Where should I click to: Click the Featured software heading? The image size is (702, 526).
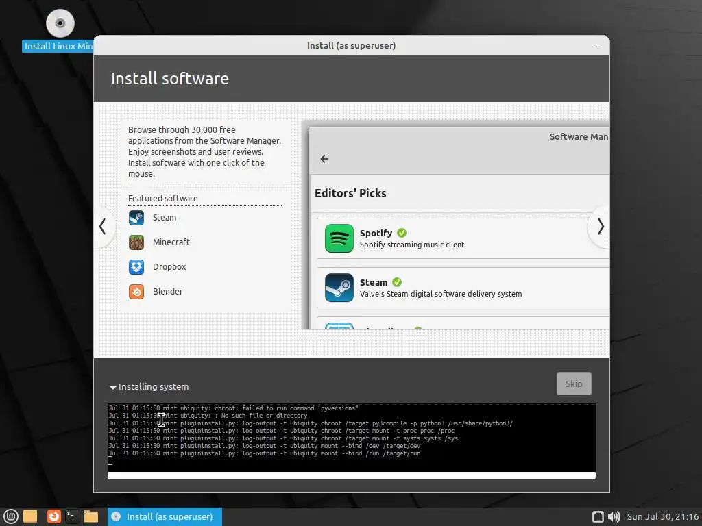pos(163,198)
